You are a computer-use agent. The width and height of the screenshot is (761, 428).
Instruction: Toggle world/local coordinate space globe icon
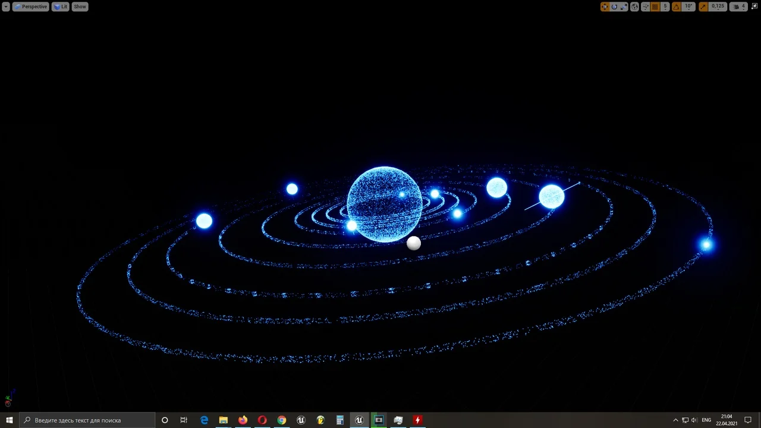pyautogui.click(x=635, y=7)
